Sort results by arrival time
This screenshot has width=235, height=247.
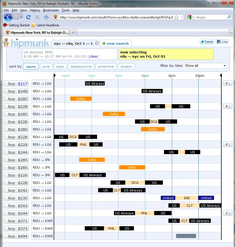[x=106, y=67]
